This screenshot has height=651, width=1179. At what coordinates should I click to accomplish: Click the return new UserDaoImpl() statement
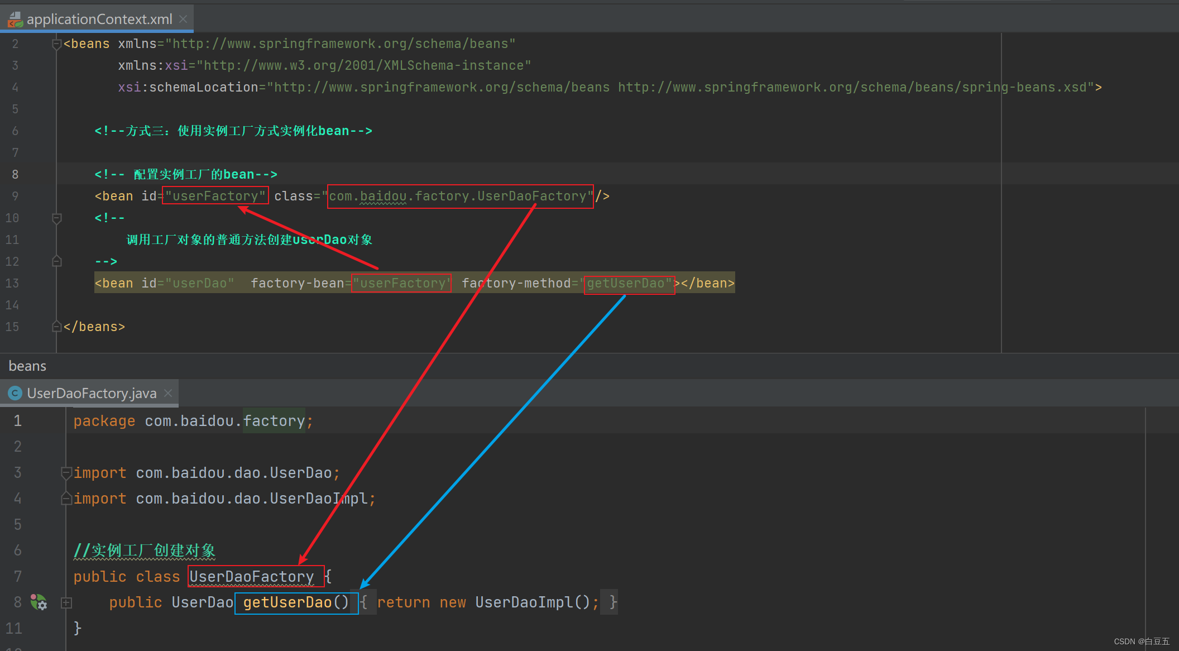coord(488,602)
